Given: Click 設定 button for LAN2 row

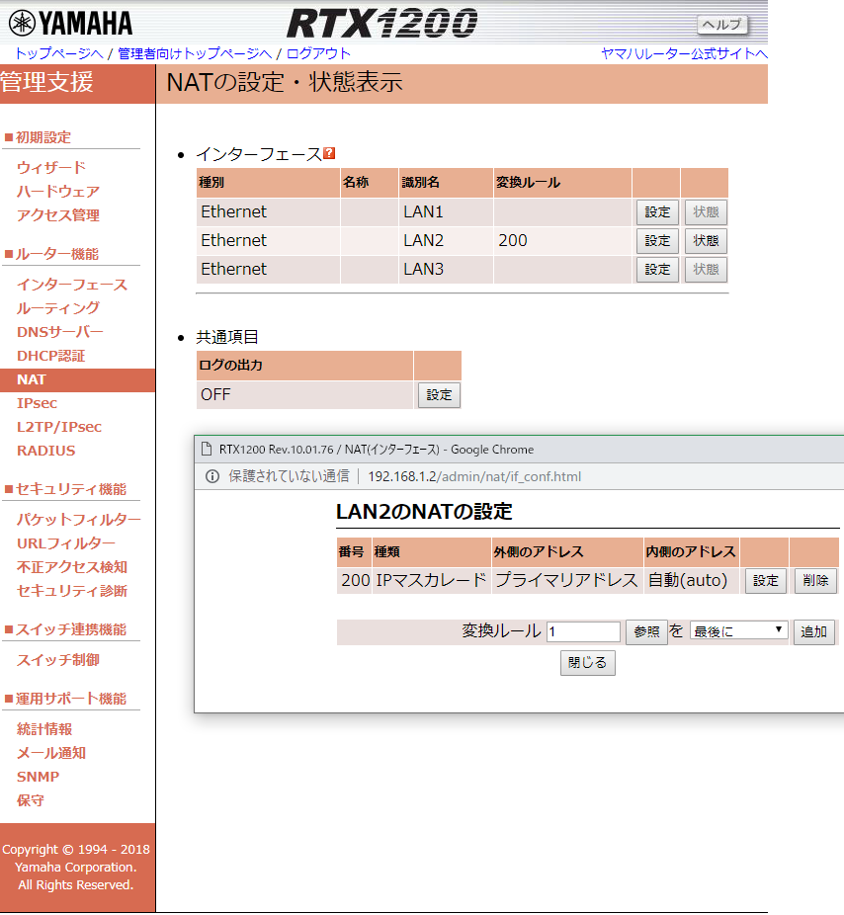Looking at the screenshot, I should 657,240.
